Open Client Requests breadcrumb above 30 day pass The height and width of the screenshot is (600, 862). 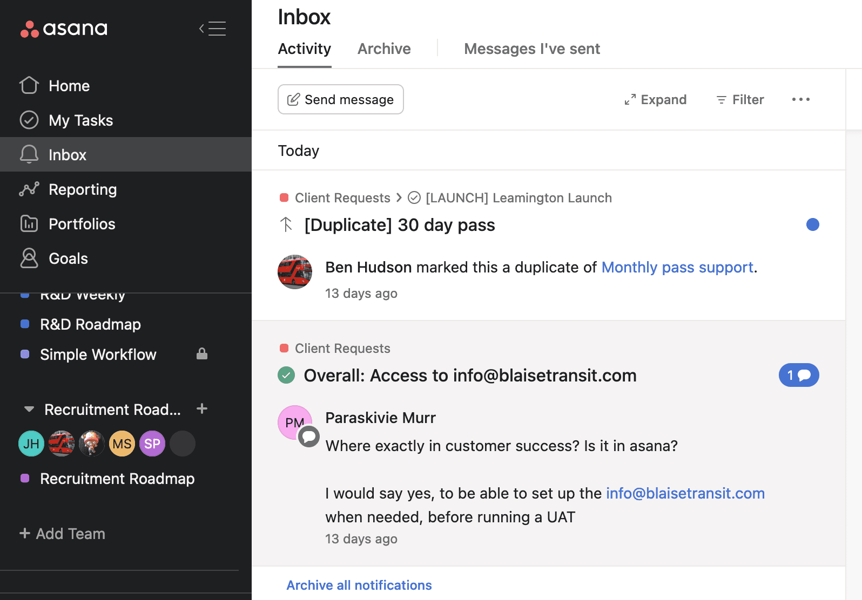coord(342,198)
